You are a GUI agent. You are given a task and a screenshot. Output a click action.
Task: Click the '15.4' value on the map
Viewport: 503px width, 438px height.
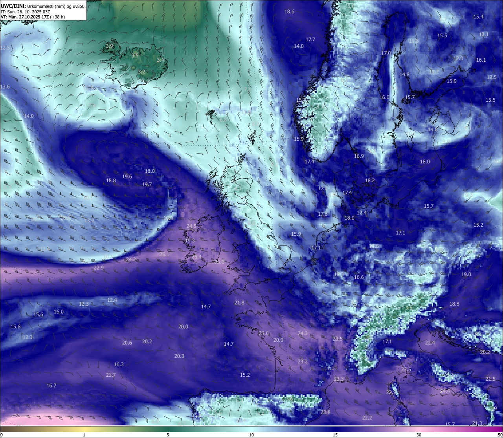[x=478, y=17]
